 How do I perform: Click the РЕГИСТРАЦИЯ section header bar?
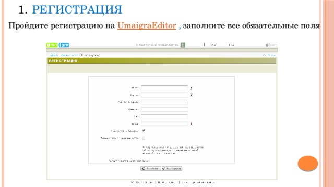point(162,61)
